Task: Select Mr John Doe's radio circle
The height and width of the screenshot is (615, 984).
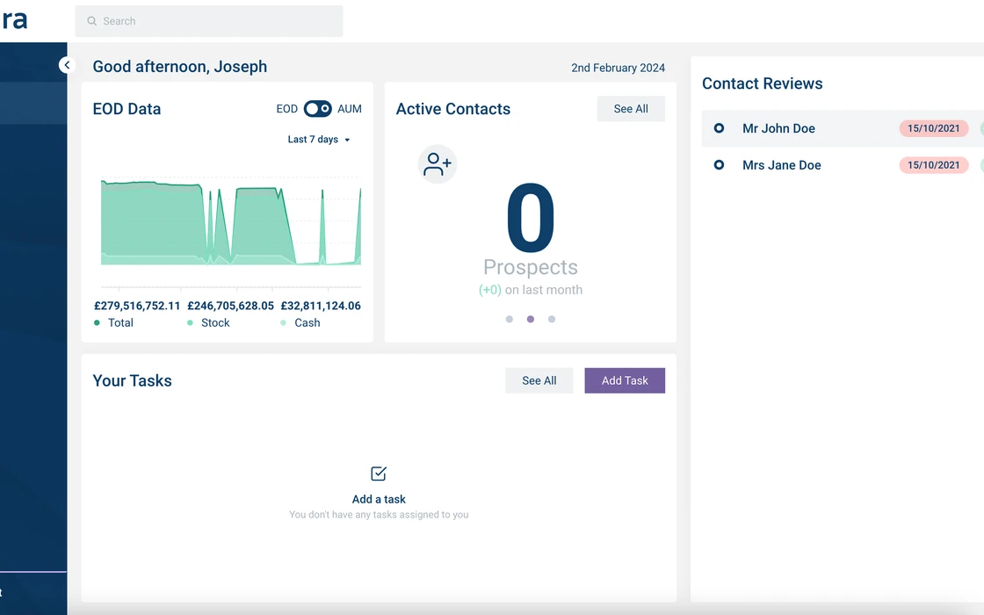Action: pyautogui.click(x=720, y=128)
